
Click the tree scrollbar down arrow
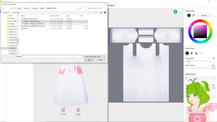pos(17,53)
